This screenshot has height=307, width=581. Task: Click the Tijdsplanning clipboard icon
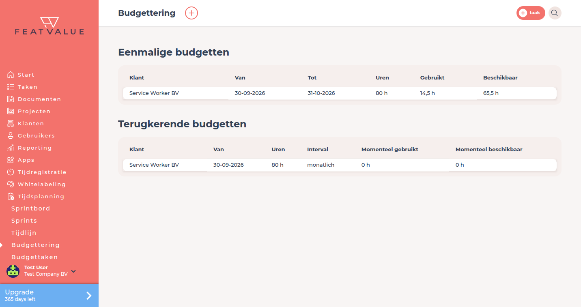point(11,196)
